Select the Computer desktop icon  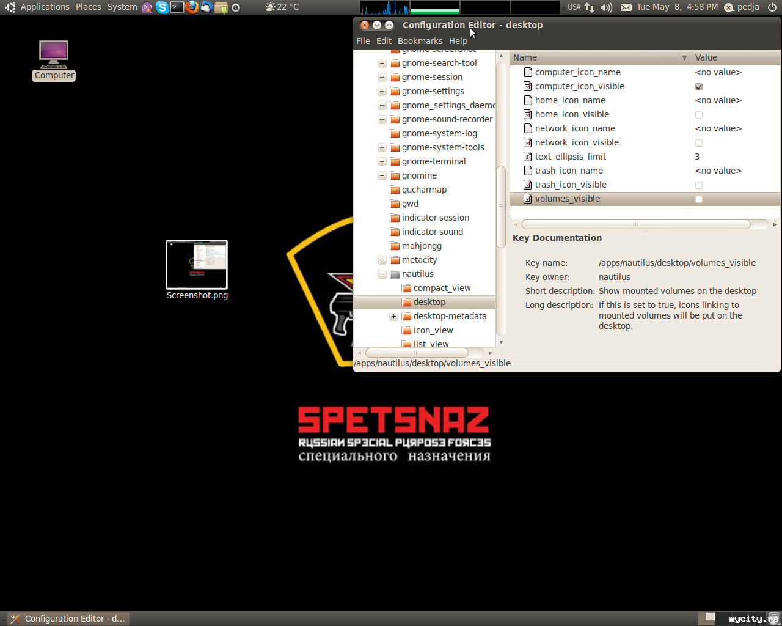[x=54, y=60]
